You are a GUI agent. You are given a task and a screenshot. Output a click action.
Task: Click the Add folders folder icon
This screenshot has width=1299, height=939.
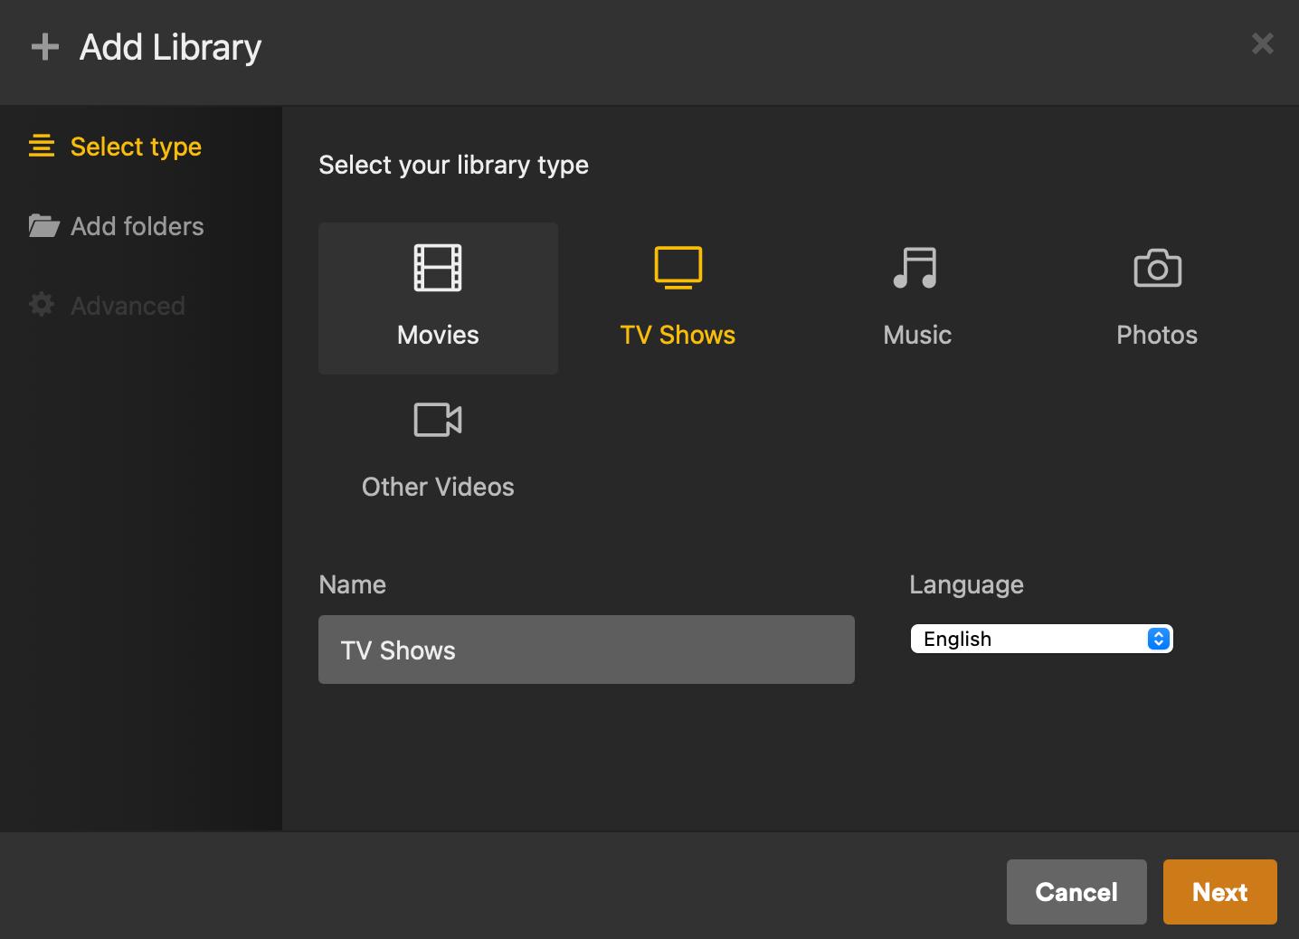pos(43,225)
